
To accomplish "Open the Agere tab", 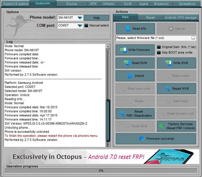I will click(x=144, y=4).
